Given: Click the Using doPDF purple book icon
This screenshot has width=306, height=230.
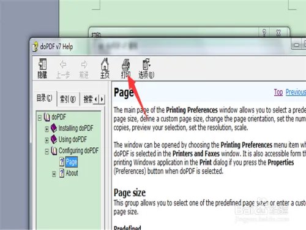Looking at the screenshot, I should pyautogui.click(x=54, y=139).
